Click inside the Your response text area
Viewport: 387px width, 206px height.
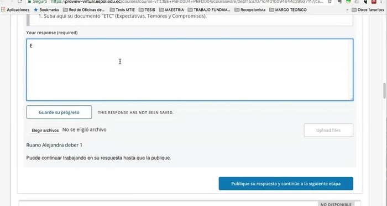[x=190, y=70]
